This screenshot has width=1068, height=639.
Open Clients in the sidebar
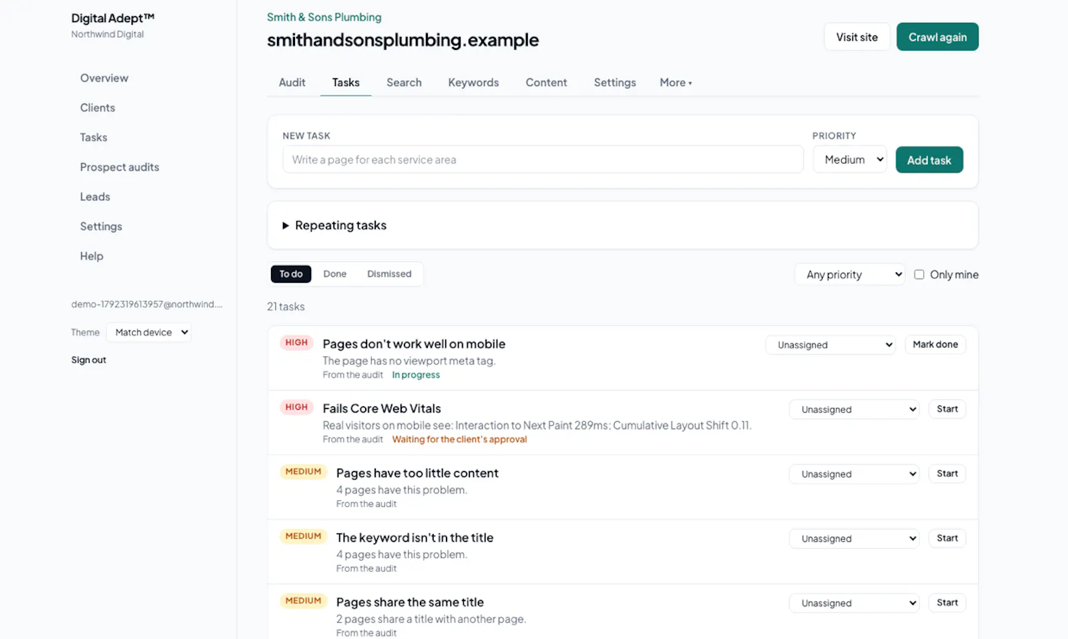(97, 108)
